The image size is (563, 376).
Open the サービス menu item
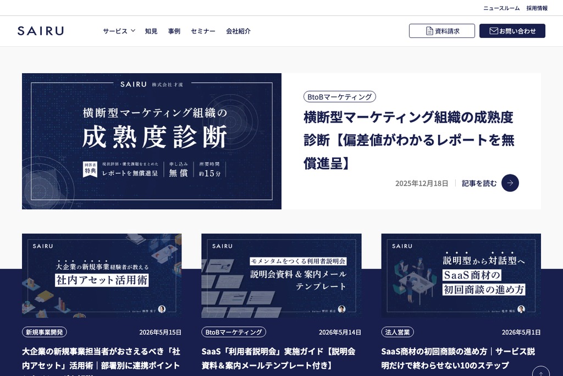[115, 31]
